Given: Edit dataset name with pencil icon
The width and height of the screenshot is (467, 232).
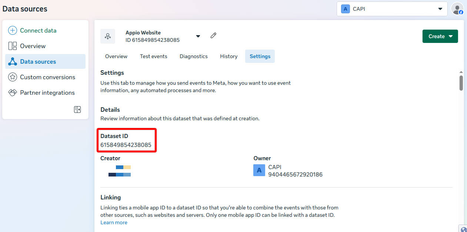Looking at the screenshot, I should tap(213, 36).
